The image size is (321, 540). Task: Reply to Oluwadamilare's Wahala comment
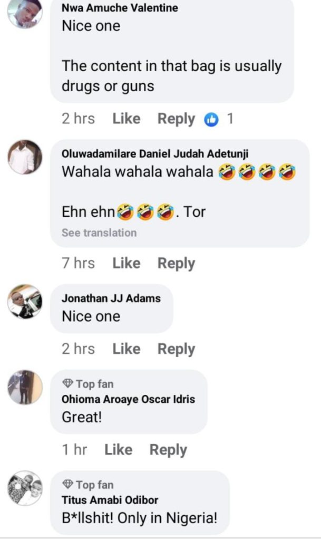(176, 263)
